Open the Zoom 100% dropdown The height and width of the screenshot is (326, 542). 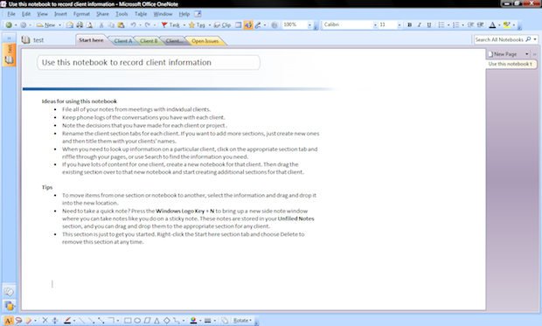309,24
